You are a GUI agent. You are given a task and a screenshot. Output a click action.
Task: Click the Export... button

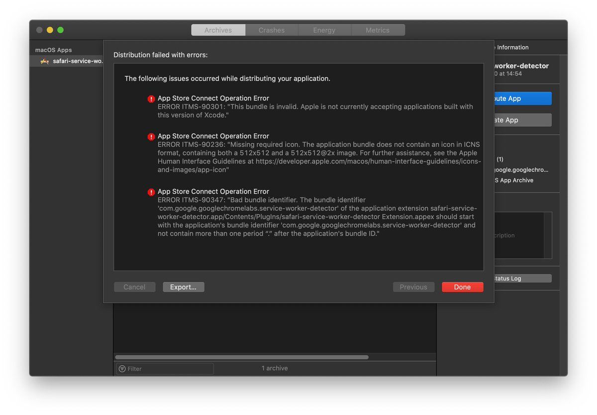tap(184, 287)
